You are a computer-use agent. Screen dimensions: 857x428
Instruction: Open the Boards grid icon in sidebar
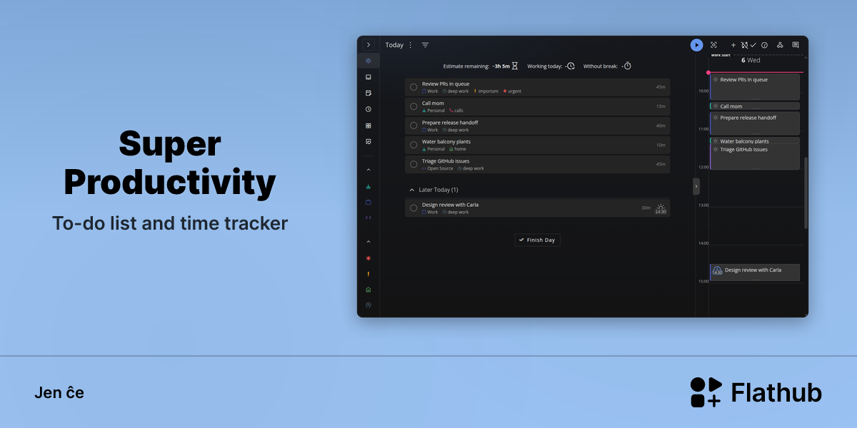click(x=369, y=126)
